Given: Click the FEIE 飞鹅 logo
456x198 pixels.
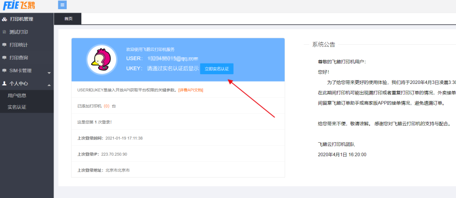Looking at the screenshot, I should tap(19, 5).
